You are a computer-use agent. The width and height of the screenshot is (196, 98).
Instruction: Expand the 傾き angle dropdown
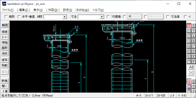65,17
